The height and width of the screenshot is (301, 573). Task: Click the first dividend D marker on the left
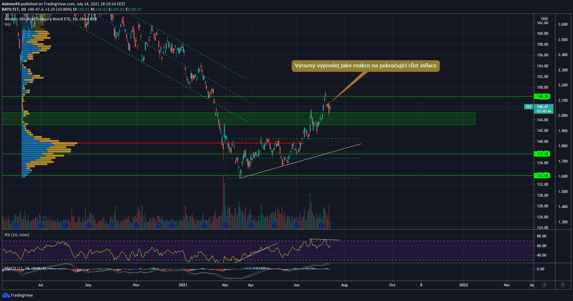point(16,225)
